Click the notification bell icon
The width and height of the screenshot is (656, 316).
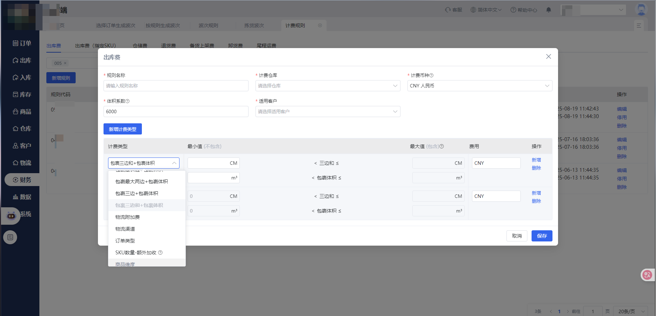(548, 10)
